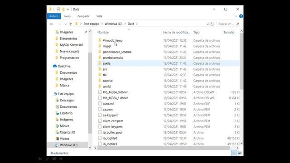
Task: Open the Inicio ribbon tab
Action: (68, 16)
